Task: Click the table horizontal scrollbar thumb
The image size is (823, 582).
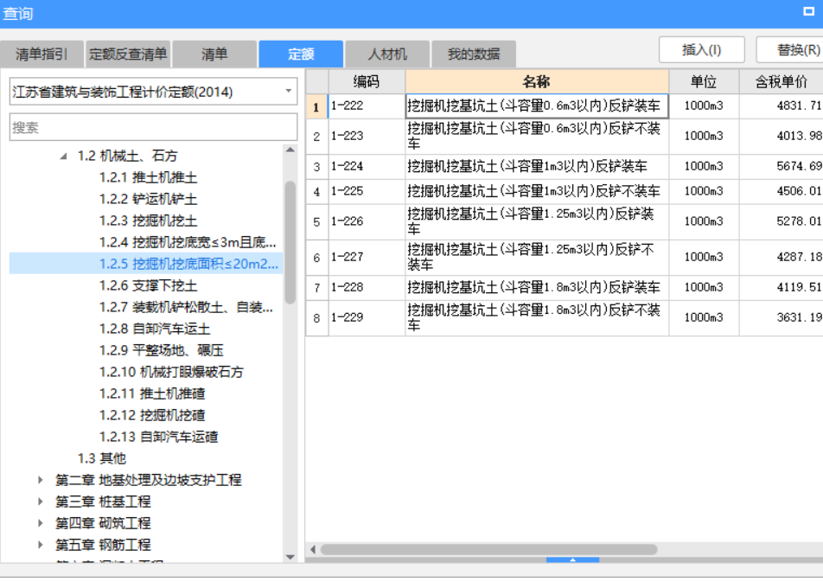Action: (x=489, y=549)
